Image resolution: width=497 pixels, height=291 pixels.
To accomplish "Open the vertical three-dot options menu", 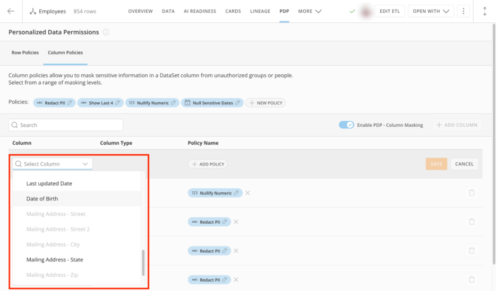I will click(464, 11).
